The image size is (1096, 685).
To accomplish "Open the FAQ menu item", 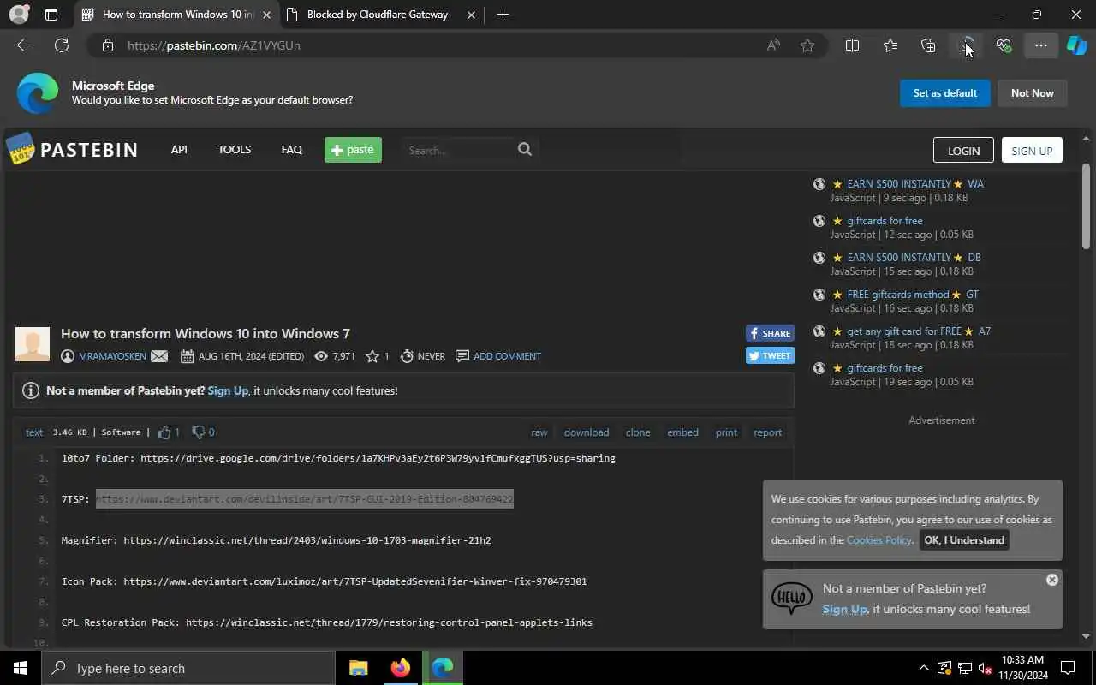I will (x=291, y=149).
